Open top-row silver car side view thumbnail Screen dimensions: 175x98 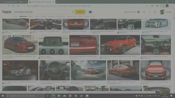tap(16, 24)
